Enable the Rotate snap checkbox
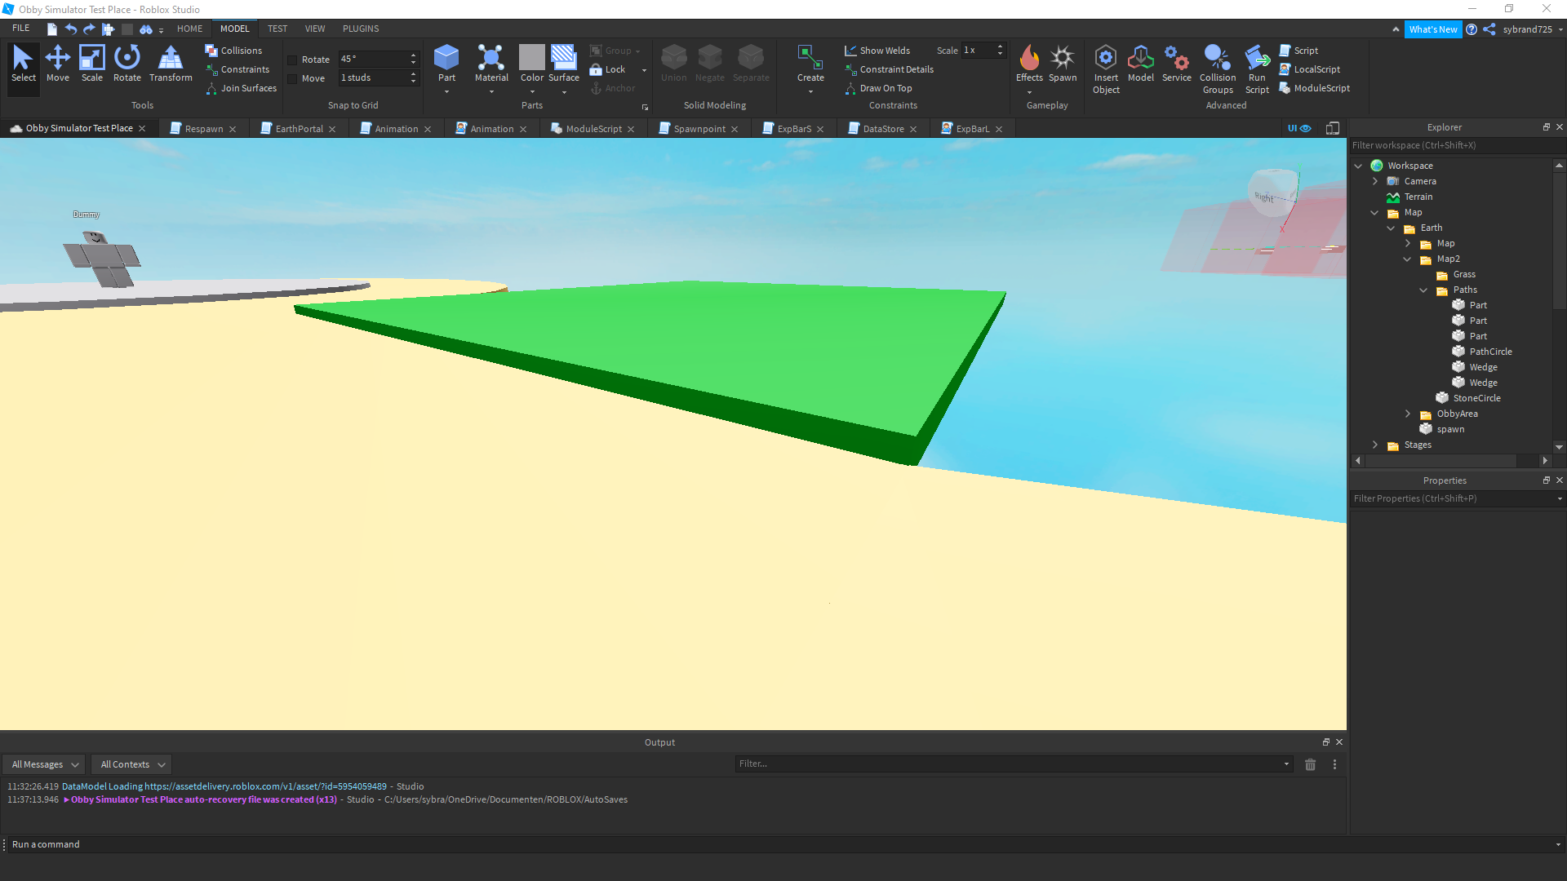Screen dimensions: 1567x881 click(293, 60)
